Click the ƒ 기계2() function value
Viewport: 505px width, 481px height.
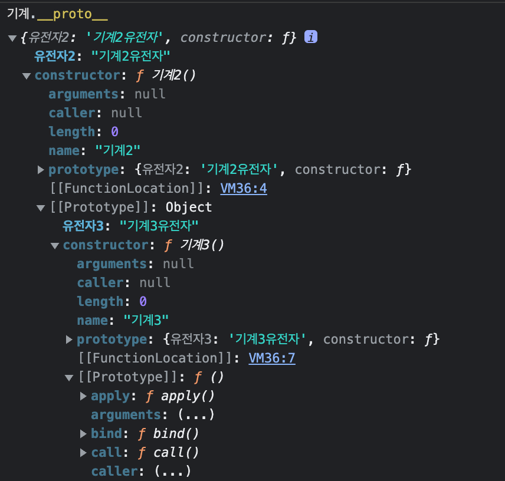[x=166, y=75]
